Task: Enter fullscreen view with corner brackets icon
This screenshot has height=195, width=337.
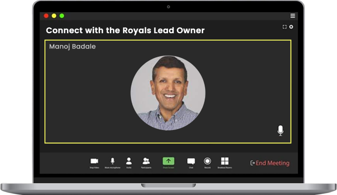Action: pyautogui.click(x=285, y=27)
